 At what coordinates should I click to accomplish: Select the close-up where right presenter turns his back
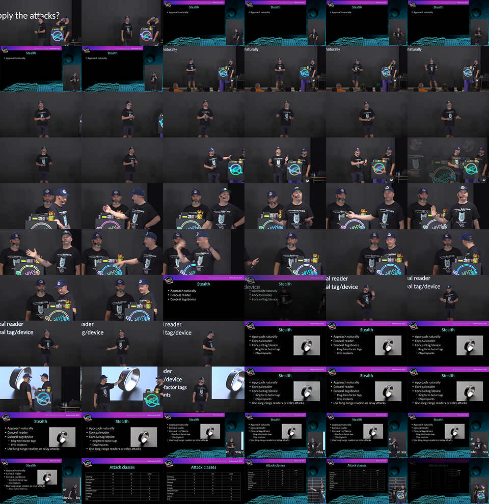click(x=448, y=252)
